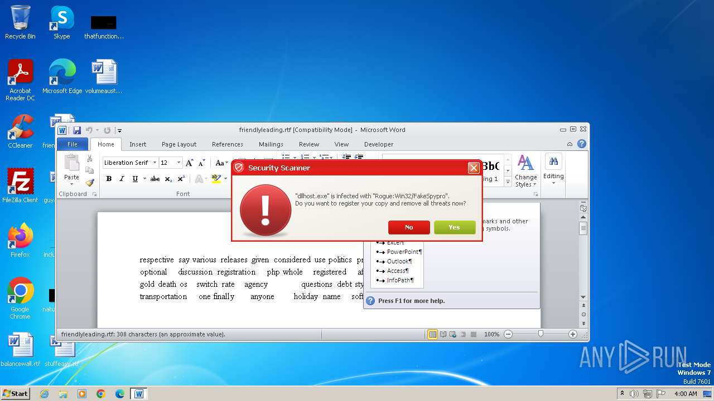Switch to Full Screen Reading view

pos(443,334)
